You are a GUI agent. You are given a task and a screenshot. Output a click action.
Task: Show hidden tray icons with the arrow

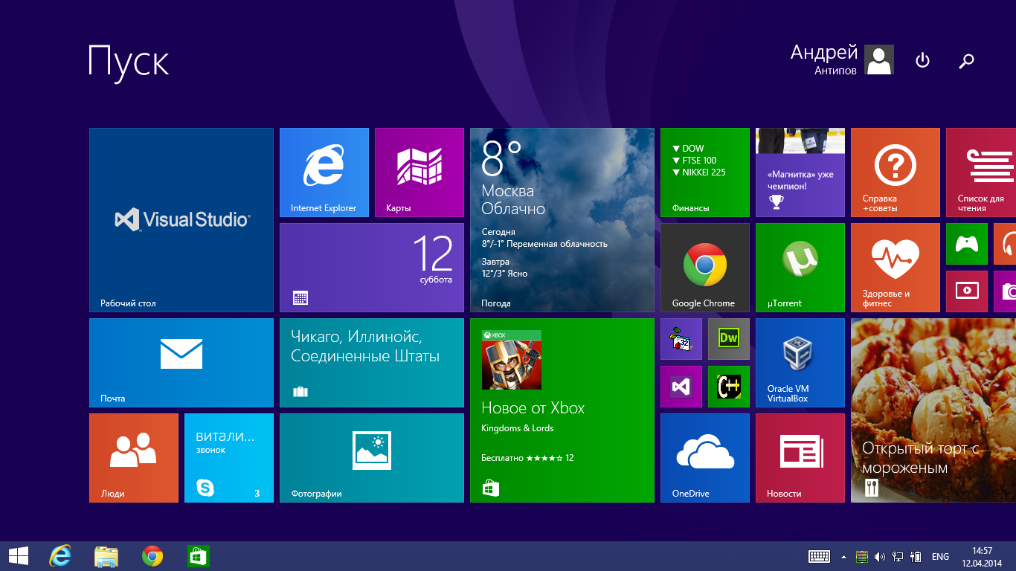coord(843,556)
